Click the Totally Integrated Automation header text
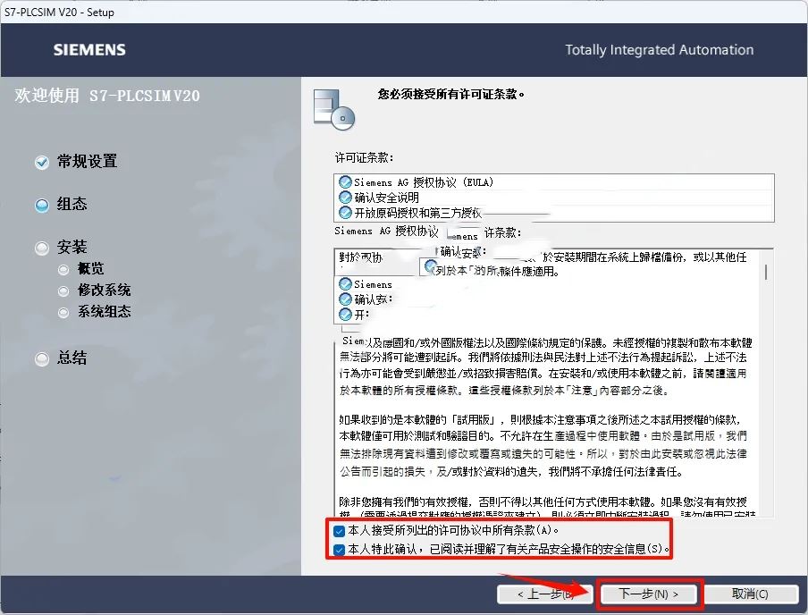The image size is (808, 615). 659,50
